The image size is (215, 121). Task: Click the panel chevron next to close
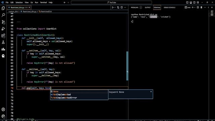pyautogui.click(x=208, y=7)
